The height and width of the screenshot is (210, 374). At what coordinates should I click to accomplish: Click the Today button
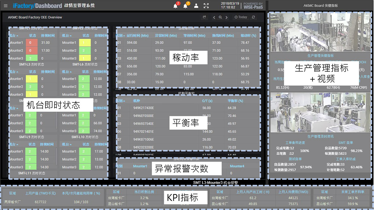pyautogui.click(x=240, y=17)
